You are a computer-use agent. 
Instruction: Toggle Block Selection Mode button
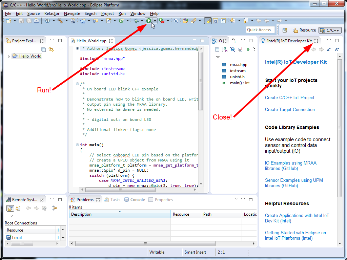216,21
